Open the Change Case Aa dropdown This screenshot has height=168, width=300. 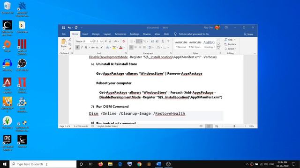point(116,42)
